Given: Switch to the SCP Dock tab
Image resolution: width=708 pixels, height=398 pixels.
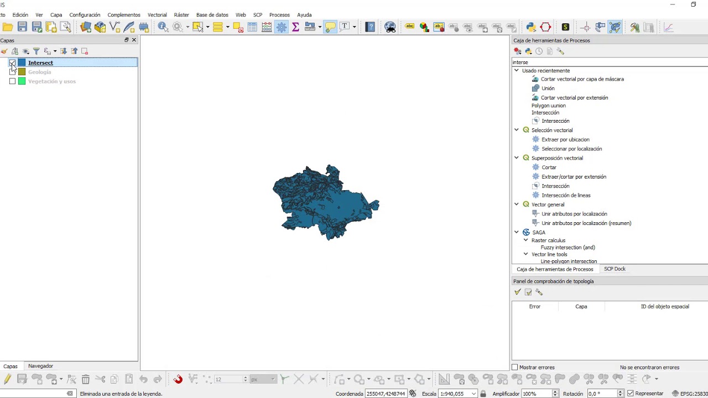Looking at the screenshot, I should click(615, 269).
